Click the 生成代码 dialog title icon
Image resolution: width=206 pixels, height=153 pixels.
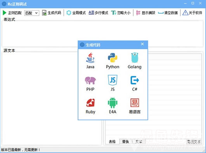(82, 45)
